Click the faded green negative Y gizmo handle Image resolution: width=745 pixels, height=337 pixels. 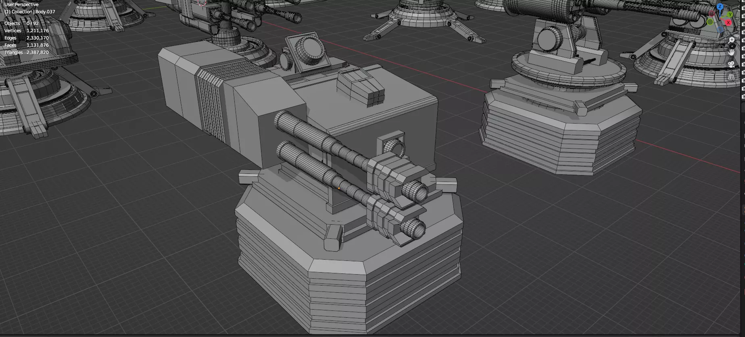[710, 22]
